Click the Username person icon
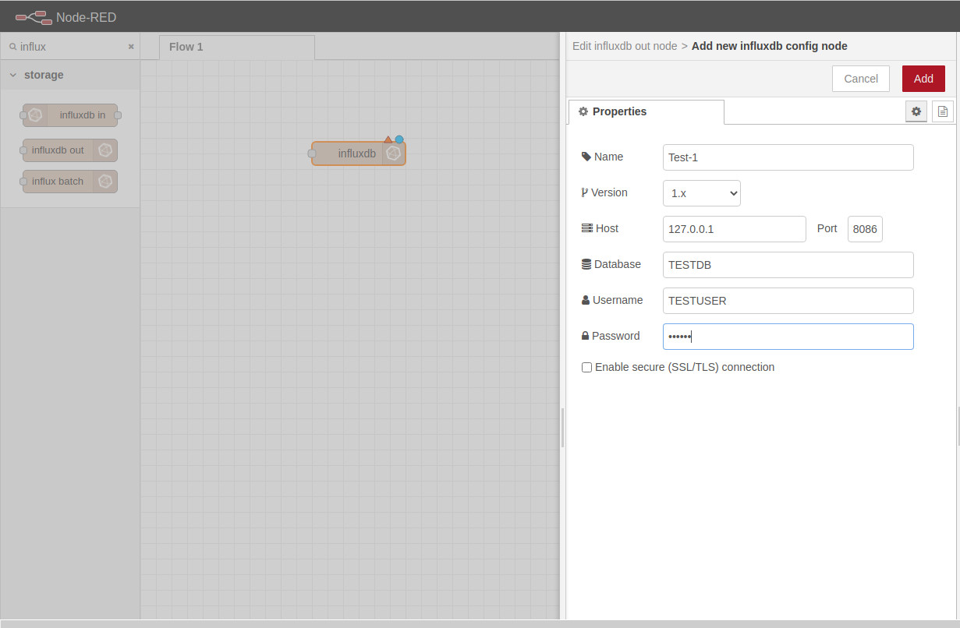 586,300
